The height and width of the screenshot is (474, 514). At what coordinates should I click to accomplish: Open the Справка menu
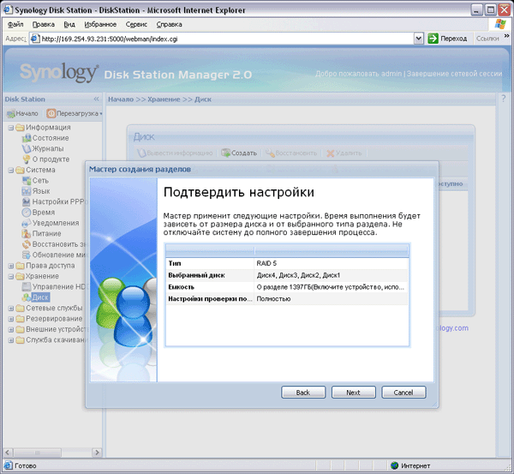(169, 25)
